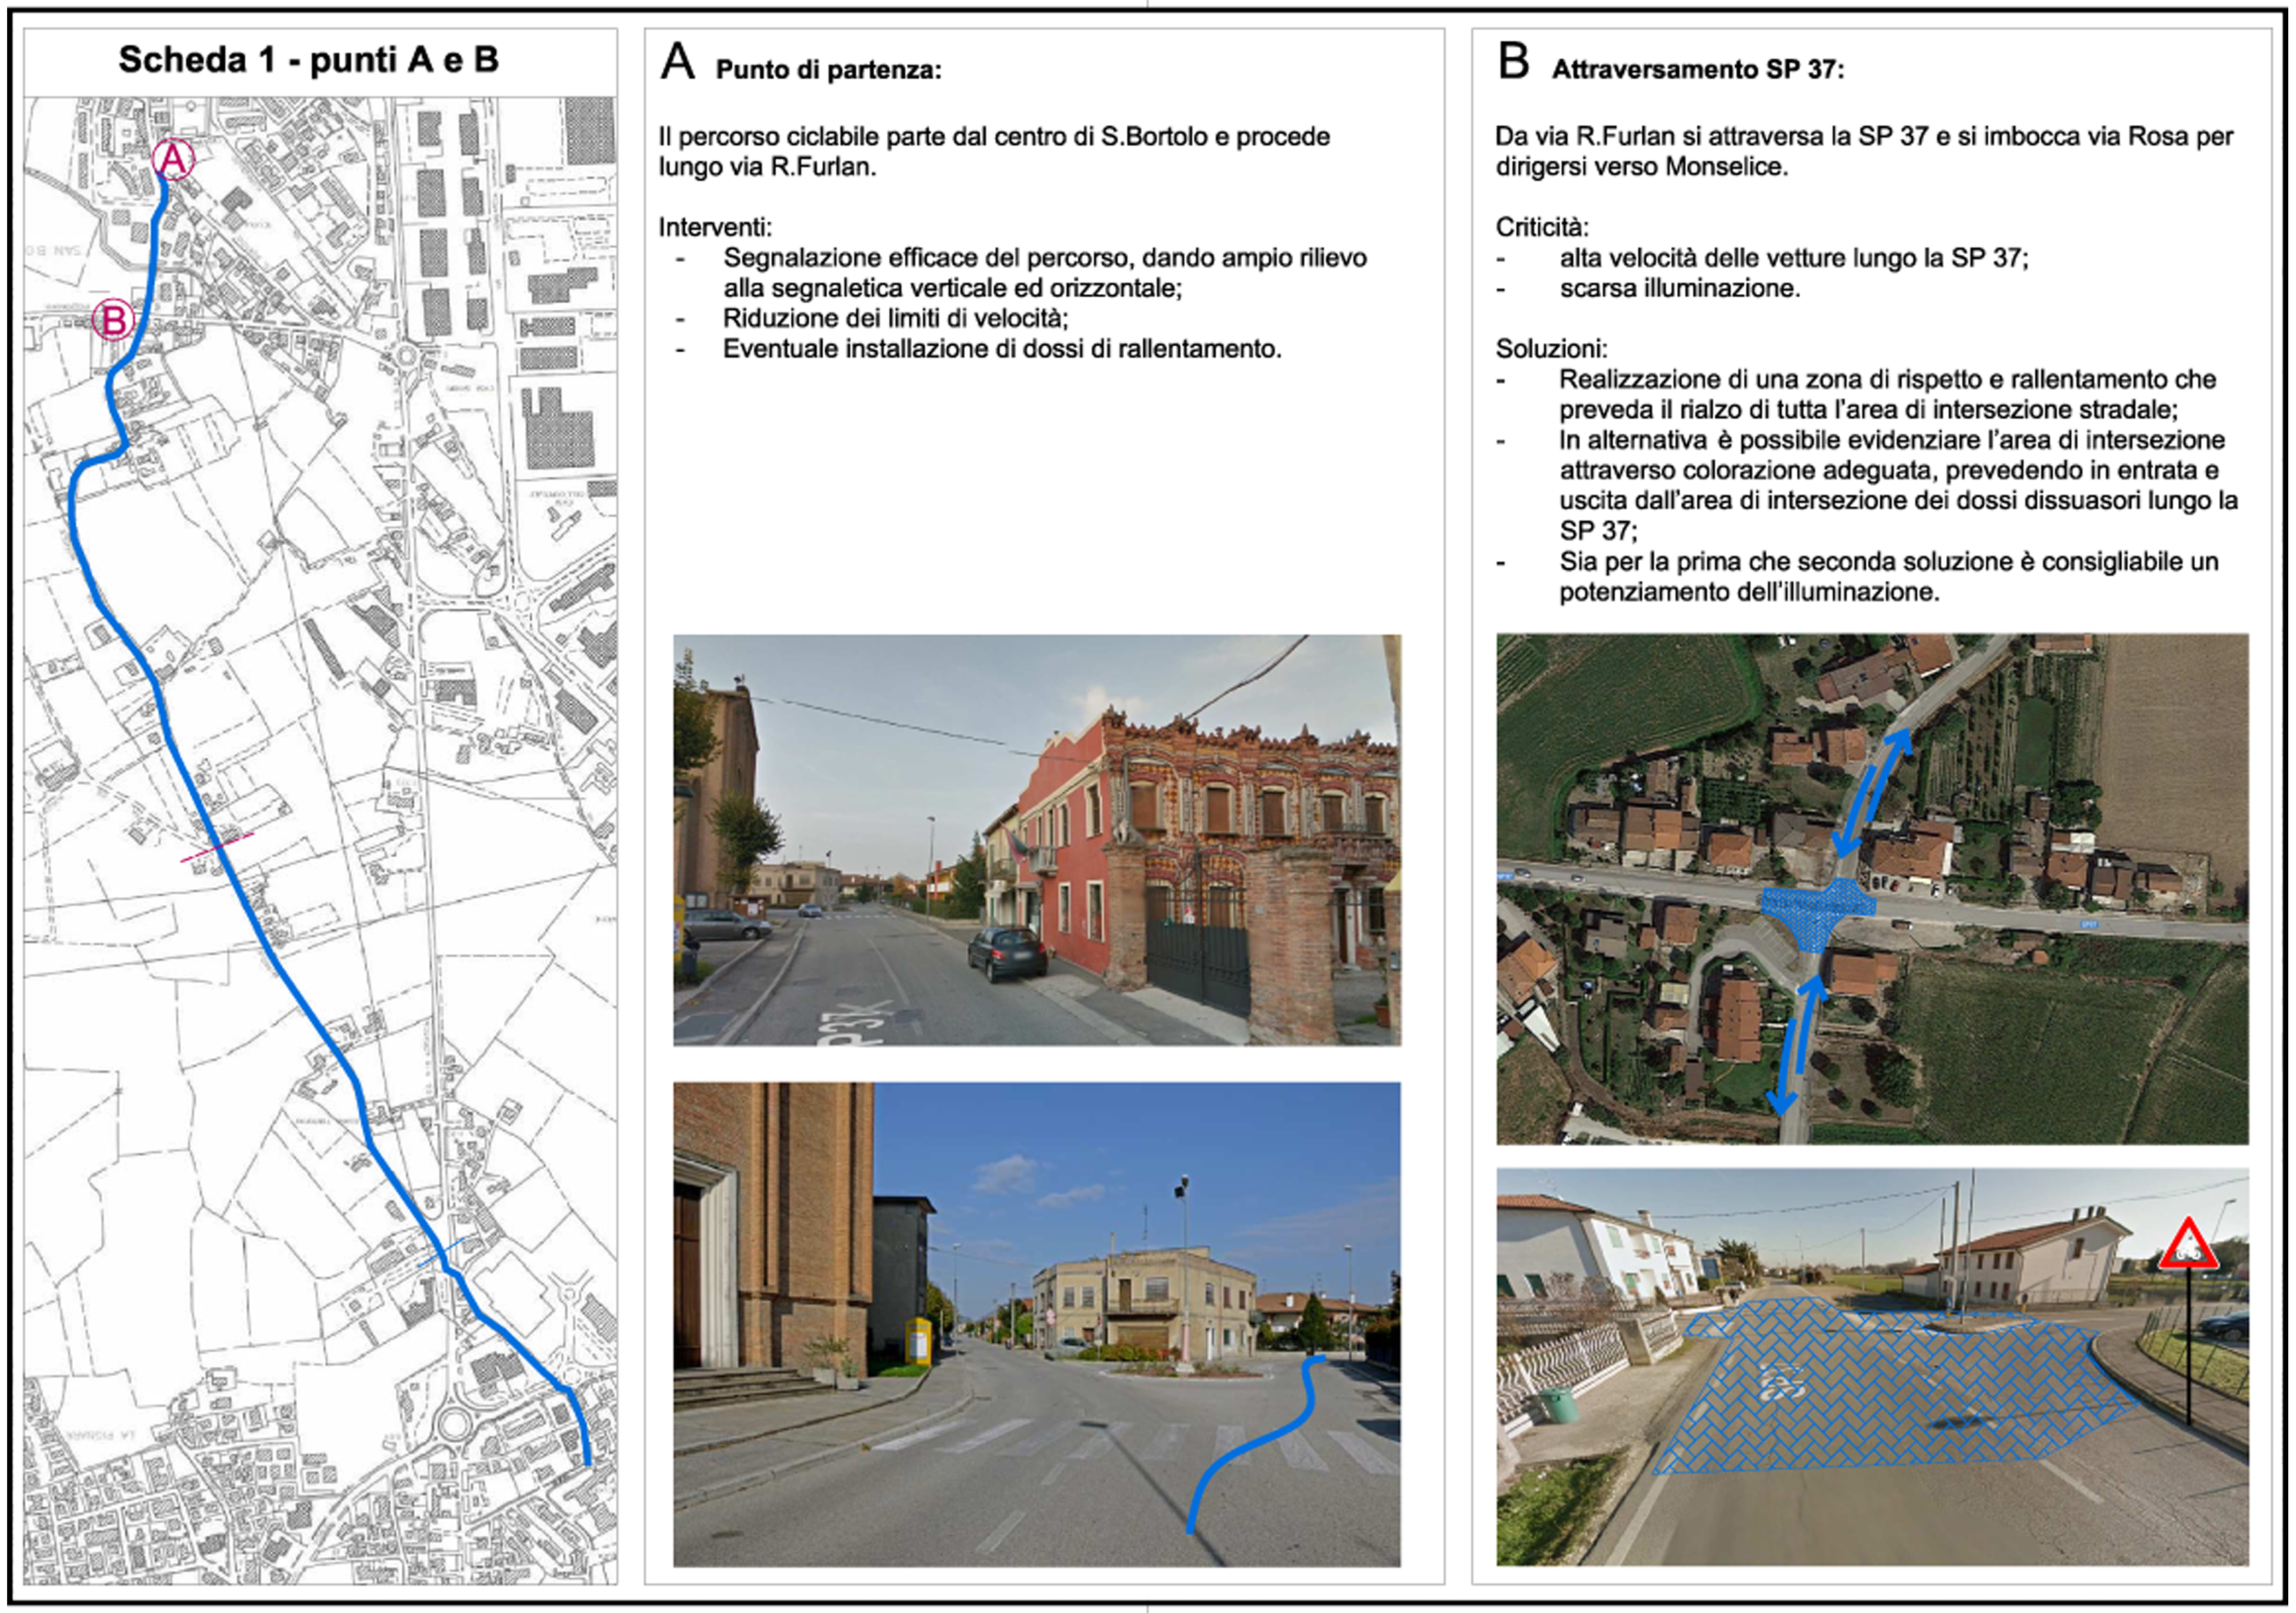Viewport: 2296px width, 1613px height.
Task: Click the 'Scheda 1 - punti A e B' title
Action: click(308, 60)
